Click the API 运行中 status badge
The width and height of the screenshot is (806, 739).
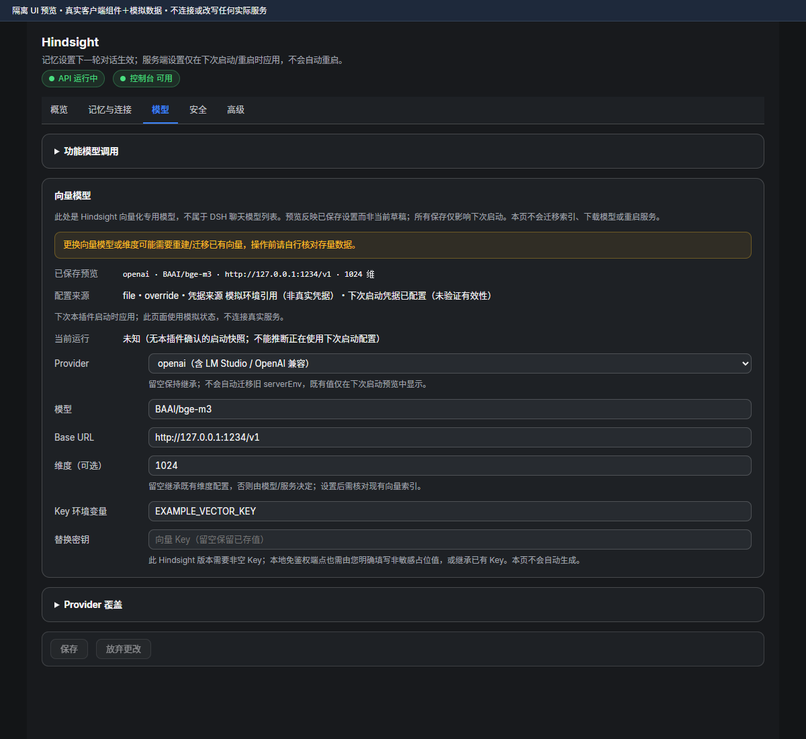(73, 79)
